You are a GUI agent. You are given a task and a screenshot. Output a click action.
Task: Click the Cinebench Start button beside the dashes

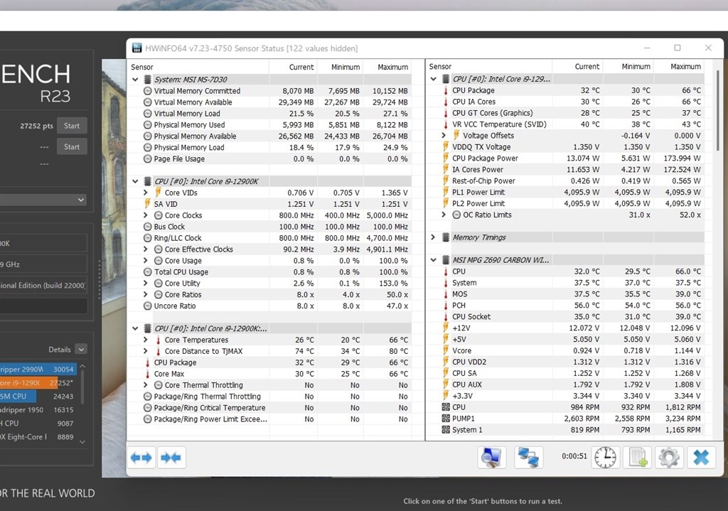pyautogui.click(x=72, y=146)
